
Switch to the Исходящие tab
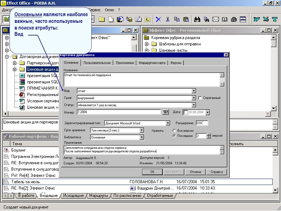tap(73, 196)
